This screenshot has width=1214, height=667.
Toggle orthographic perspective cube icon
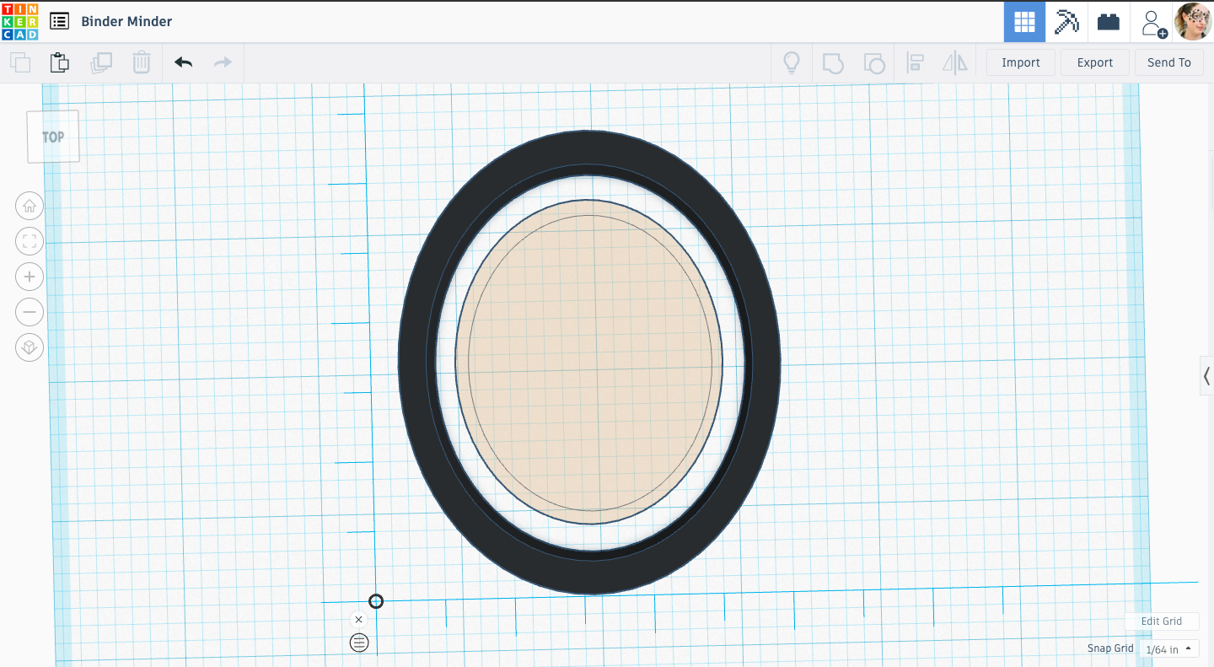[x=30, y=347]
